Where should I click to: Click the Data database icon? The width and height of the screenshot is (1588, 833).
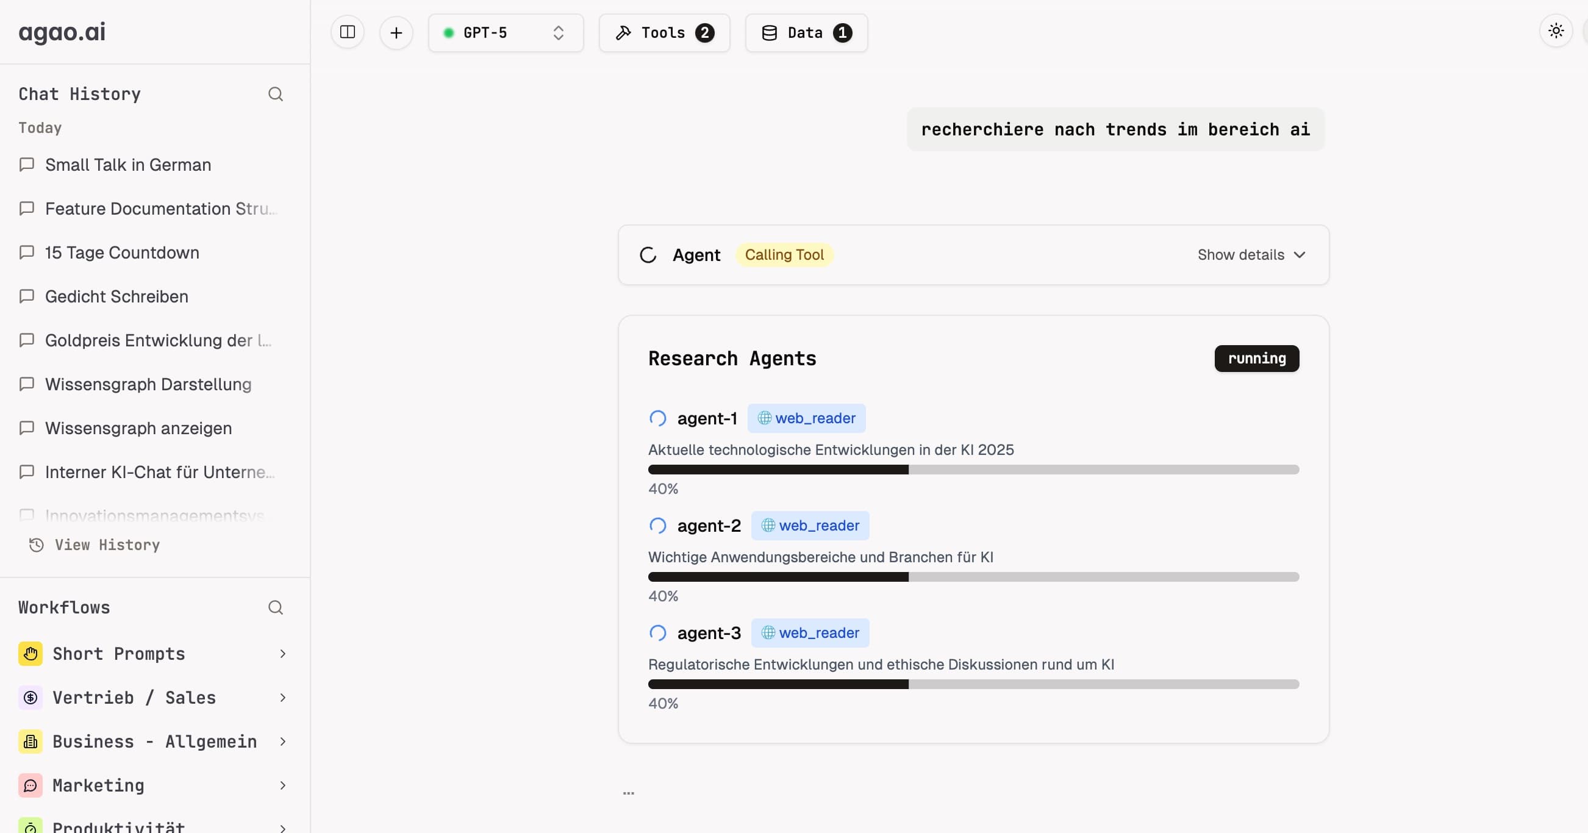click(770, 33)
